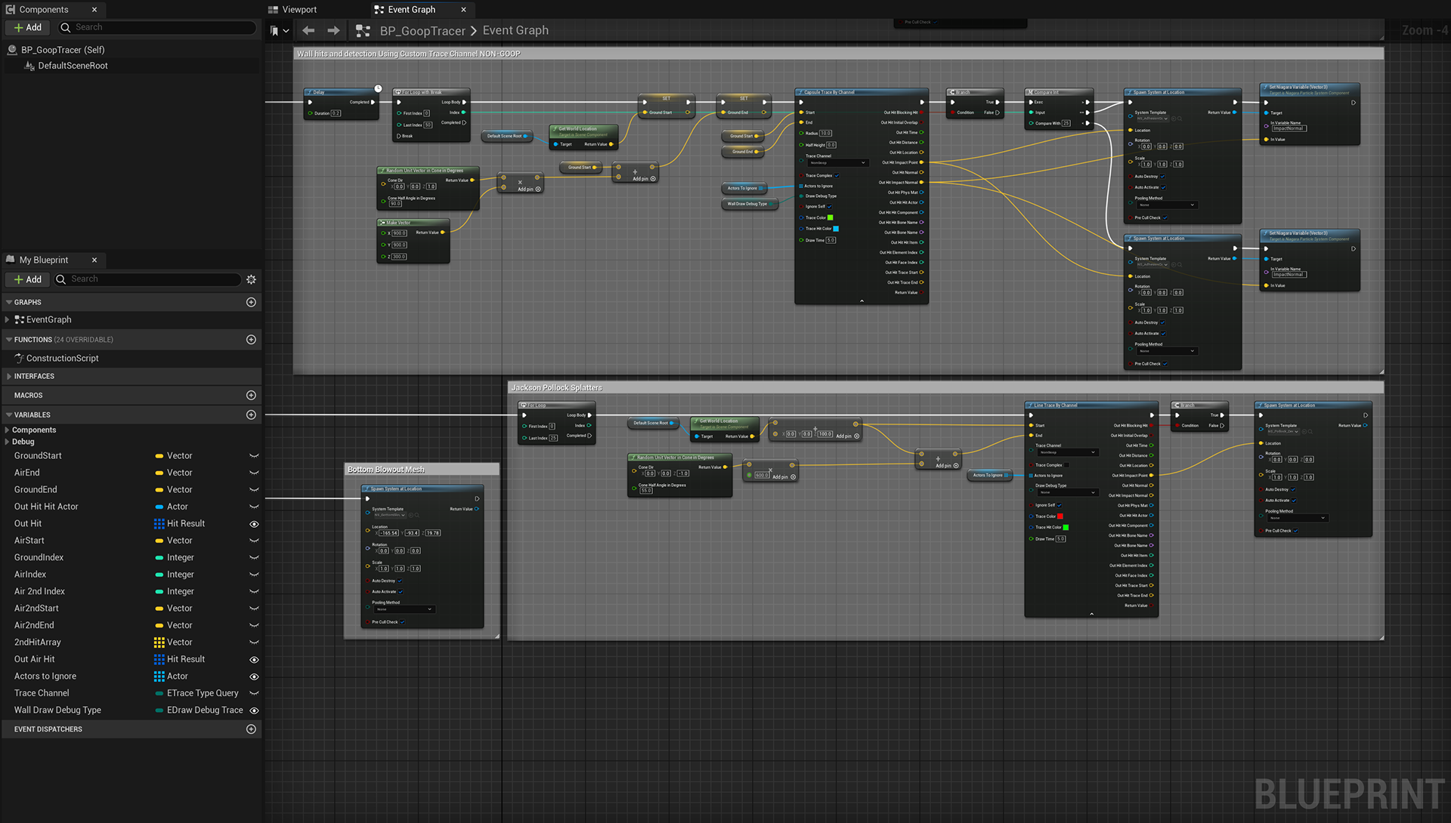Image resolution: width=1451 pixels, height=823 pixels.
Task: Click the Out Air Hit struct type icon
Action: [x=159, y=659]
